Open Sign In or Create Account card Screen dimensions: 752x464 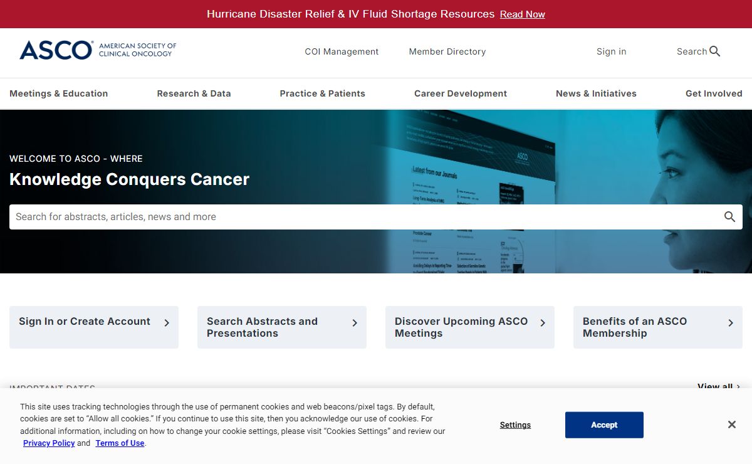(94, 327)
